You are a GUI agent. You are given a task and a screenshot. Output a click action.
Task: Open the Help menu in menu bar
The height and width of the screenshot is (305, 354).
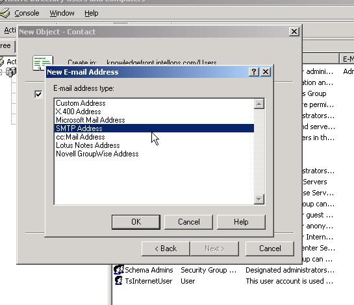pyautogui.click(x=92, y=13)
